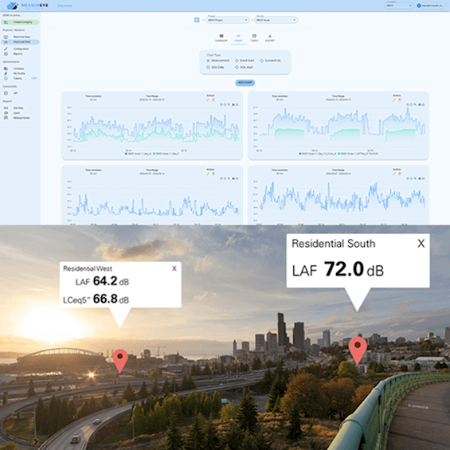Click the MeasurEye logo in the header
This screenshot has height=450, width=450.
point(27,6)
